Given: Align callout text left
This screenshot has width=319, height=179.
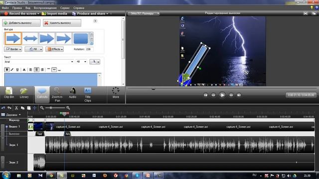Looking at the screenshot, I should tap(30, 70).
